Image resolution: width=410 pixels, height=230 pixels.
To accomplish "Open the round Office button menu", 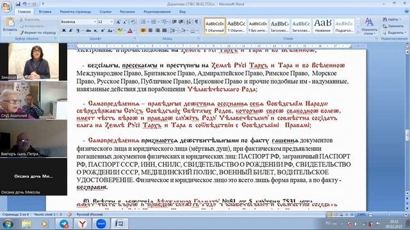I will pos(6,6).
